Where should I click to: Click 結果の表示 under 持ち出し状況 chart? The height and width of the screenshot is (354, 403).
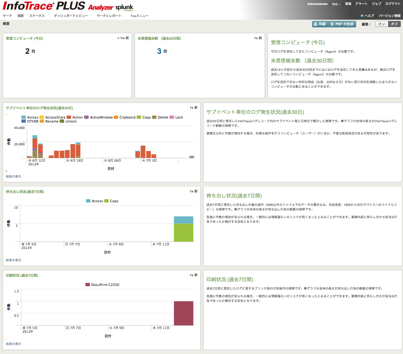tap(14, 260)
